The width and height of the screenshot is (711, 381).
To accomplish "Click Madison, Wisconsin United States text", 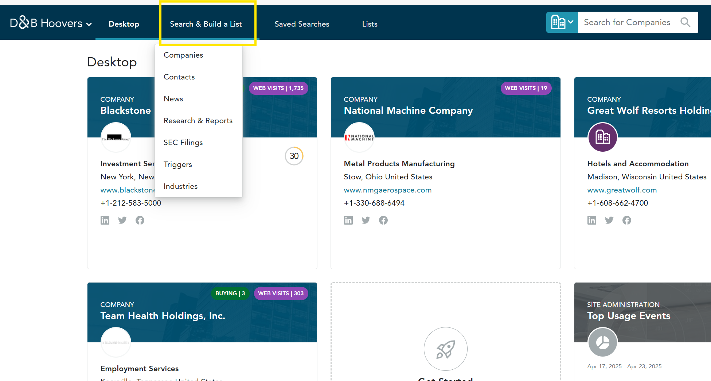I will 647,177.
